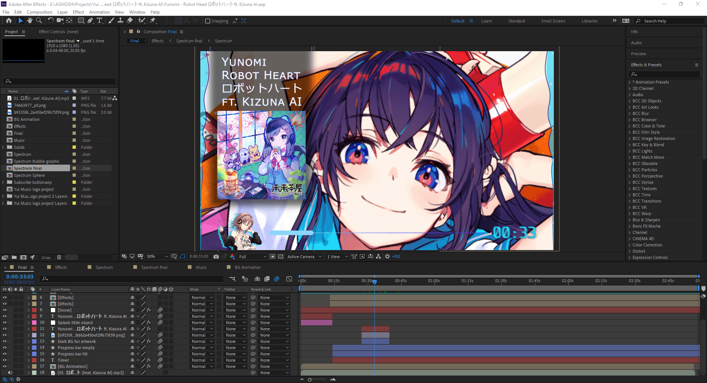Select the Zoom tool in toolbar
Image resolution: width=707 pixels, height=383 pixels.
click(x=39, y=21)
